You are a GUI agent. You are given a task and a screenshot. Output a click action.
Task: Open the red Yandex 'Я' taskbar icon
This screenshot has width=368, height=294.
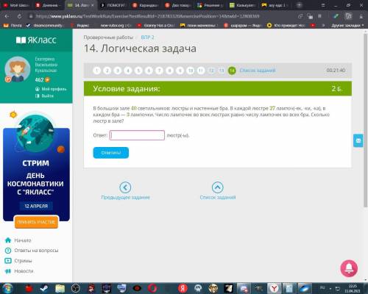point(183,289)
